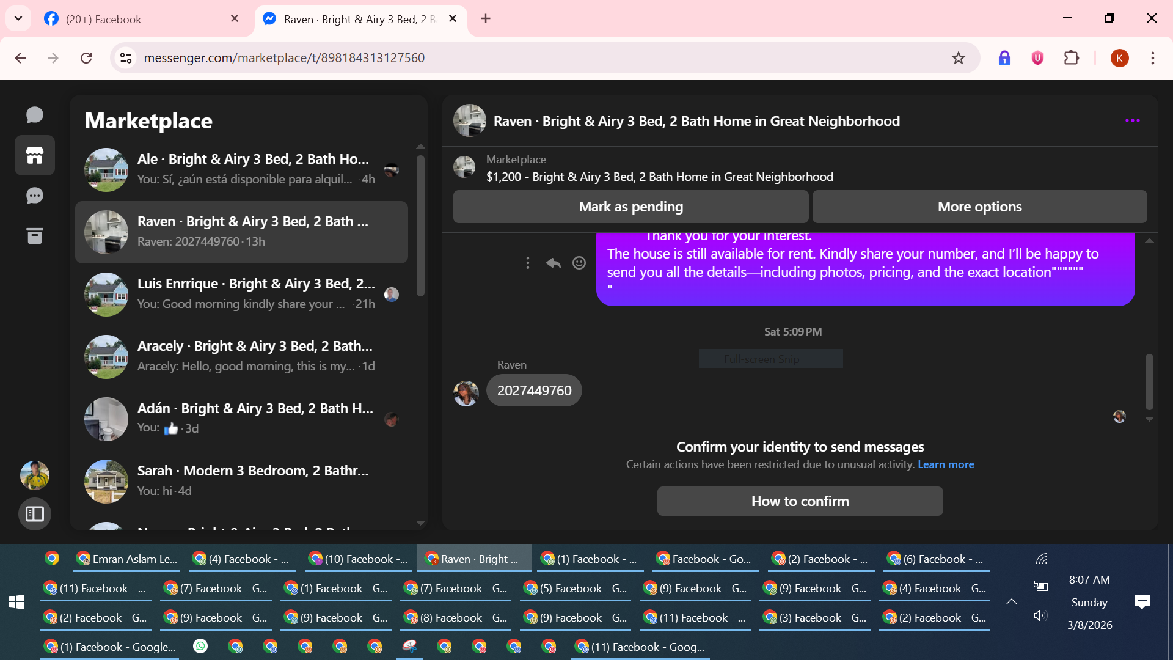The image size is (1173, 660).
Task: Select Marketplace icon in sidebar
Action: pos(35,155)
